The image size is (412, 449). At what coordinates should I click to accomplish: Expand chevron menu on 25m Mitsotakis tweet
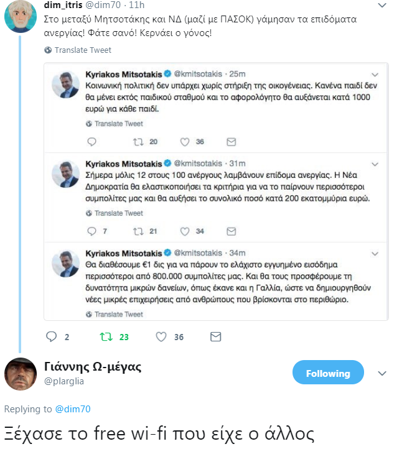[375, 75]
